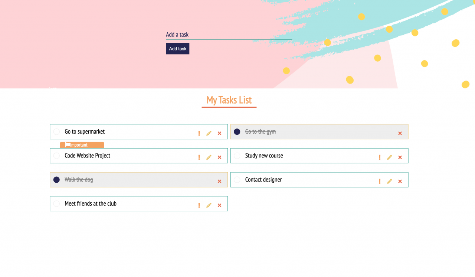This screenshot has width=475, height=277.
Task: Check off 'Go to supermarket' task
Action: (56, 132)
